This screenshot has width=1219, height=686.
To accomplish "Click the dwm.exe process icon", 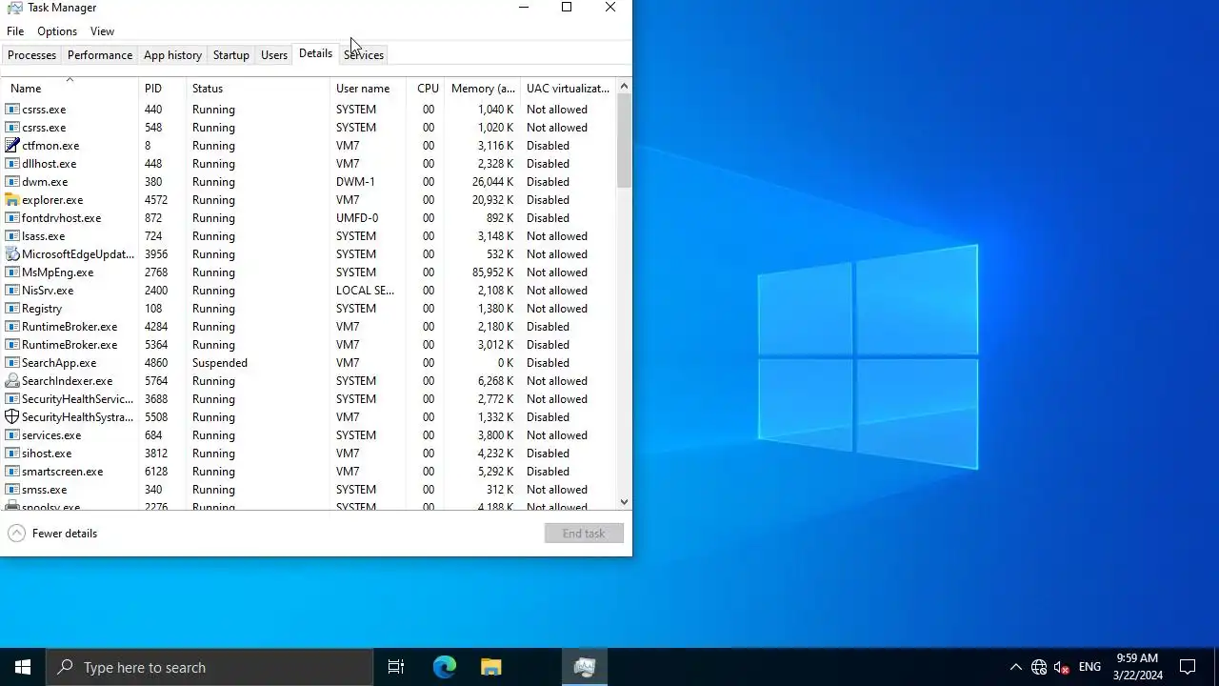I will 12,182.
